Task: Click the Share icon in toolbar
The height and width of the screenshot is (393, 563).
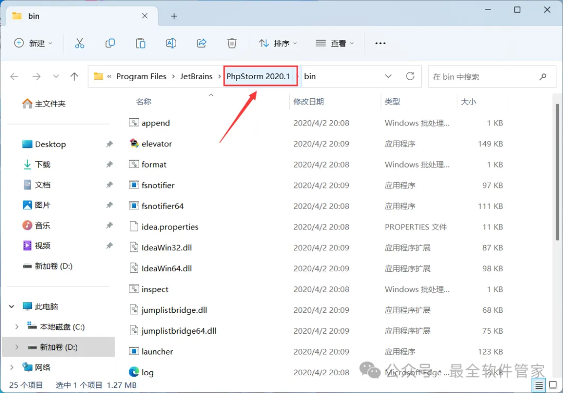Action: [201, 43]
